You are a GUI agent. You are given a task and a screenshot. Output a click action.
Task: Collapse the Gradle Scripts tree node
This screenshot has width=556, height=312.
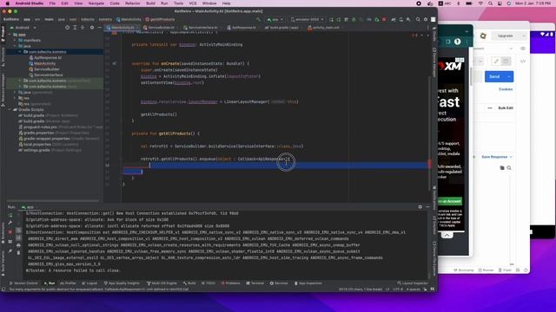10,110
